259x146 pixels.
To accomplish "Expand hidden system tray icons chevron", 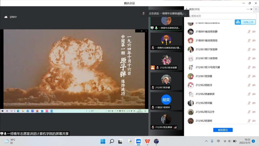I will 206,141.
